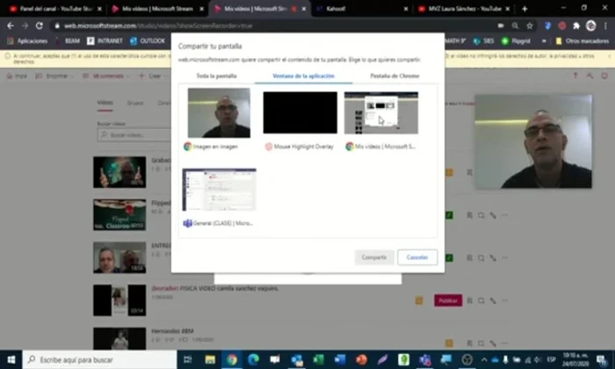Reload the page with the refresh icon
Viewport: 615px width, 369px height.
[40, 25]
